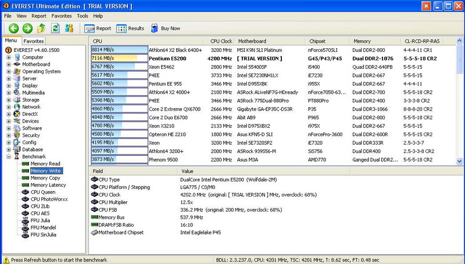The image size is (465, 264).
Task: Expand the Server tree node
Action: pyautogui.click(x=9, y=79)
